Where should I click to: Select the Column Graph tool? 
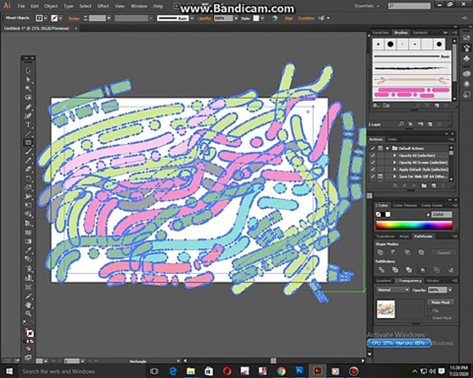(x=28, y=277)
